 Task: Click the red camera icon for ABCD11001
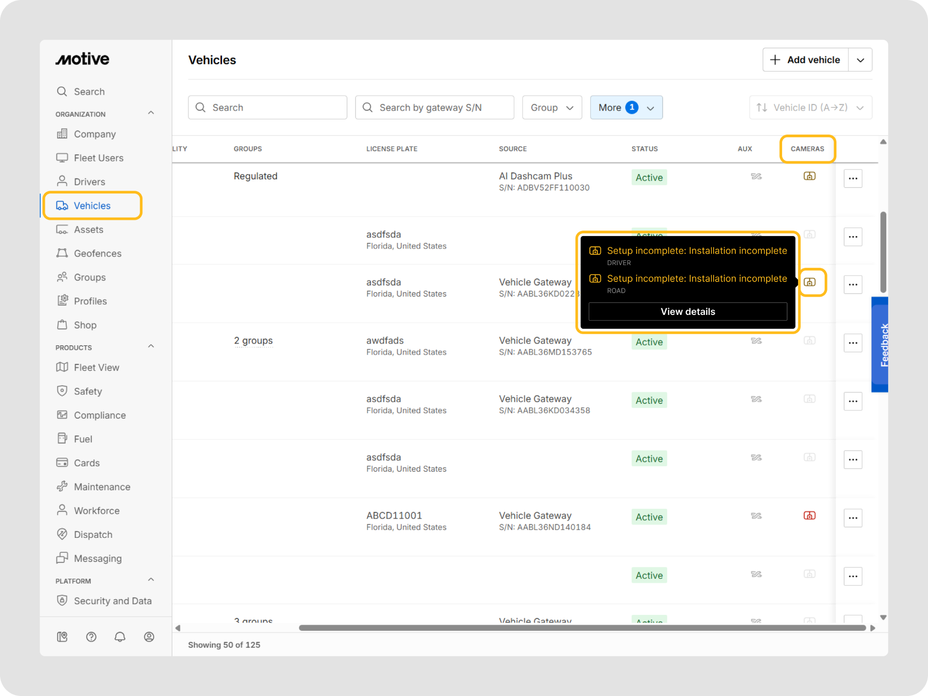pos(809,516)
